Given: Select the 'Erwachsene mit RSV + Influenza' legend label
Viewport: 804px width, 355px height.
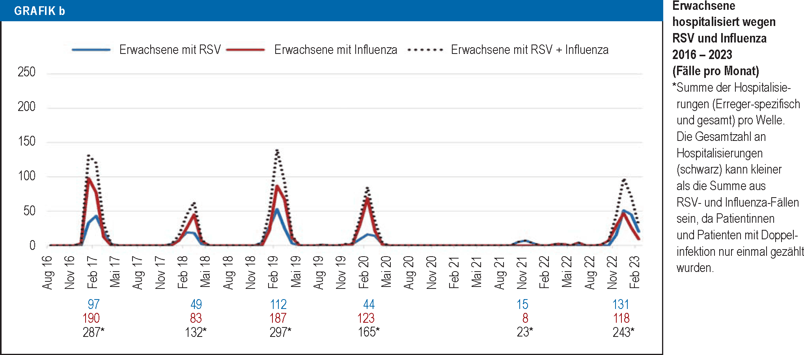Looking at the screenshot, I should 529,50.
